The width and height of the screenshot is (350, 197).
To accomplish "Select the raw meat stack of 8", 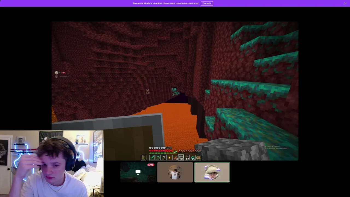I will click(175, 157).
